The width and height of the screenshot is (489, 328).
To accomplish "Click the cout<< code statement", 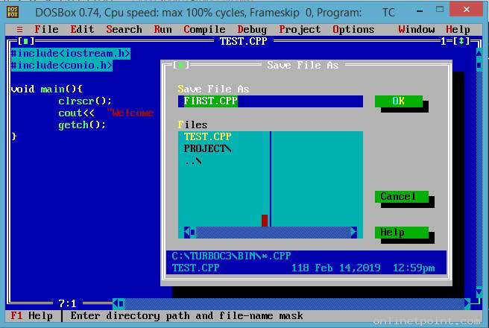I will pos(76,113).
